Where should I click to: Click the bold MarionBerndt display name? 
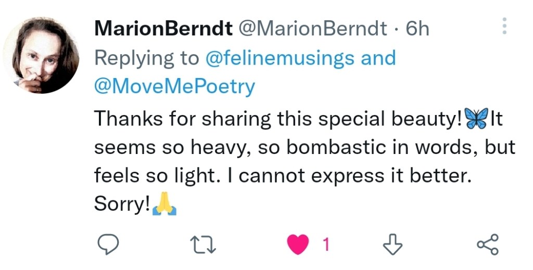pos(163,29)
